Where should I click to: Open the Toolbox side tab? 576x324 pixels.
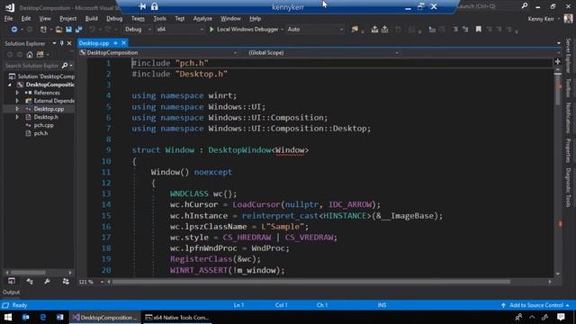click(568, 88)
